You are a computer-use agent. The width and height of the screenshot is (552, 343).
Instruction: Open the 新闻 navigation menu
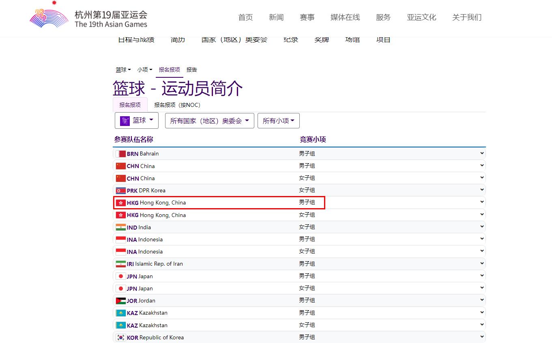coord(276,17)
